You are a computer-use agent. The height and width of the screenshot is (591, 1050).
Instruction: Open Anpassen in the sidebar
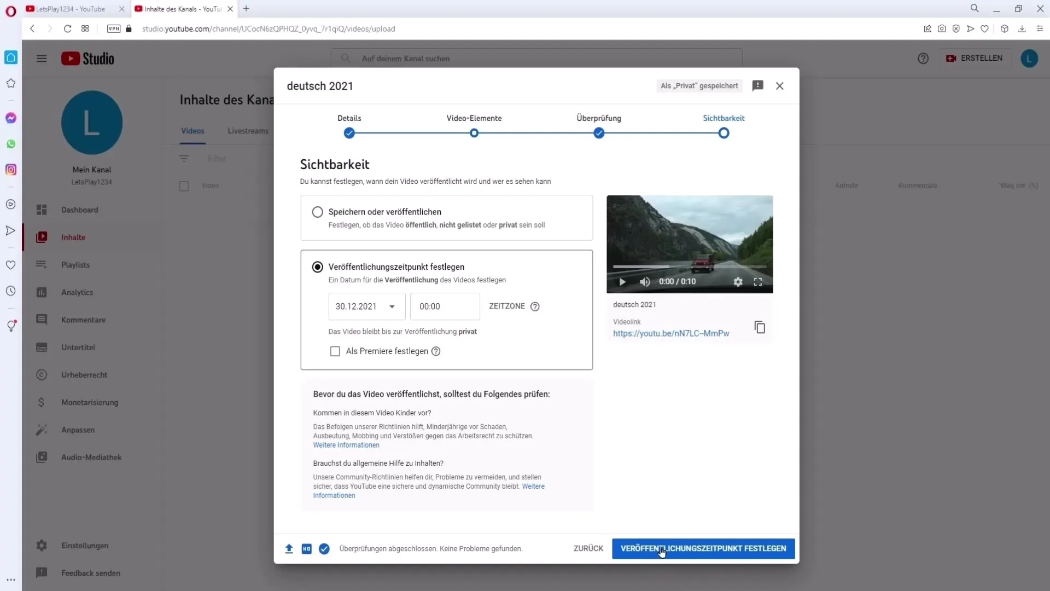coord(78,430)
